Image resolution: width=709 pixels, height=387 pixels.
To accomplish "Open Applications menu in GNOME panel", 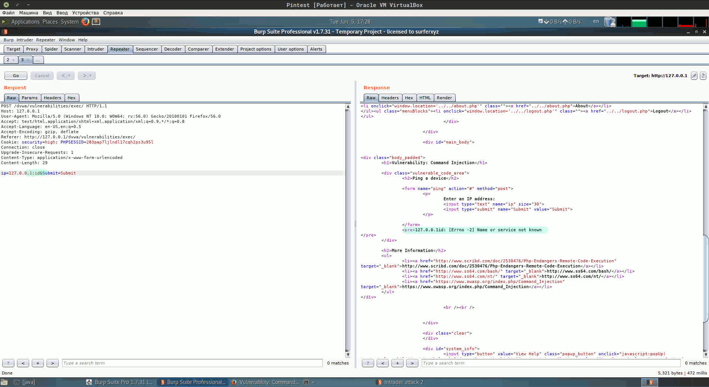I will 25,22.
